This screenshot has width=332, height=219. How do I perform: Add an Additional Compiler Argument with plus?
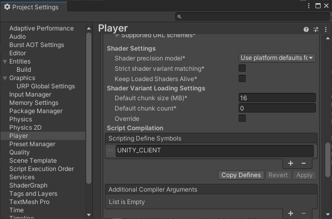pos(291,213)
